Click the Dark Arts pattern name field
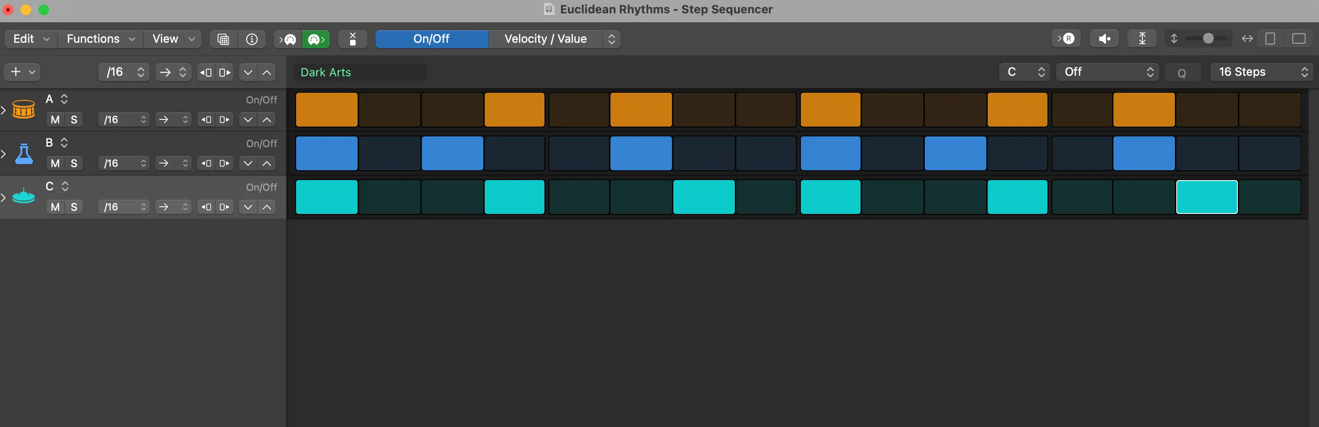 click(x=360, y=72)
